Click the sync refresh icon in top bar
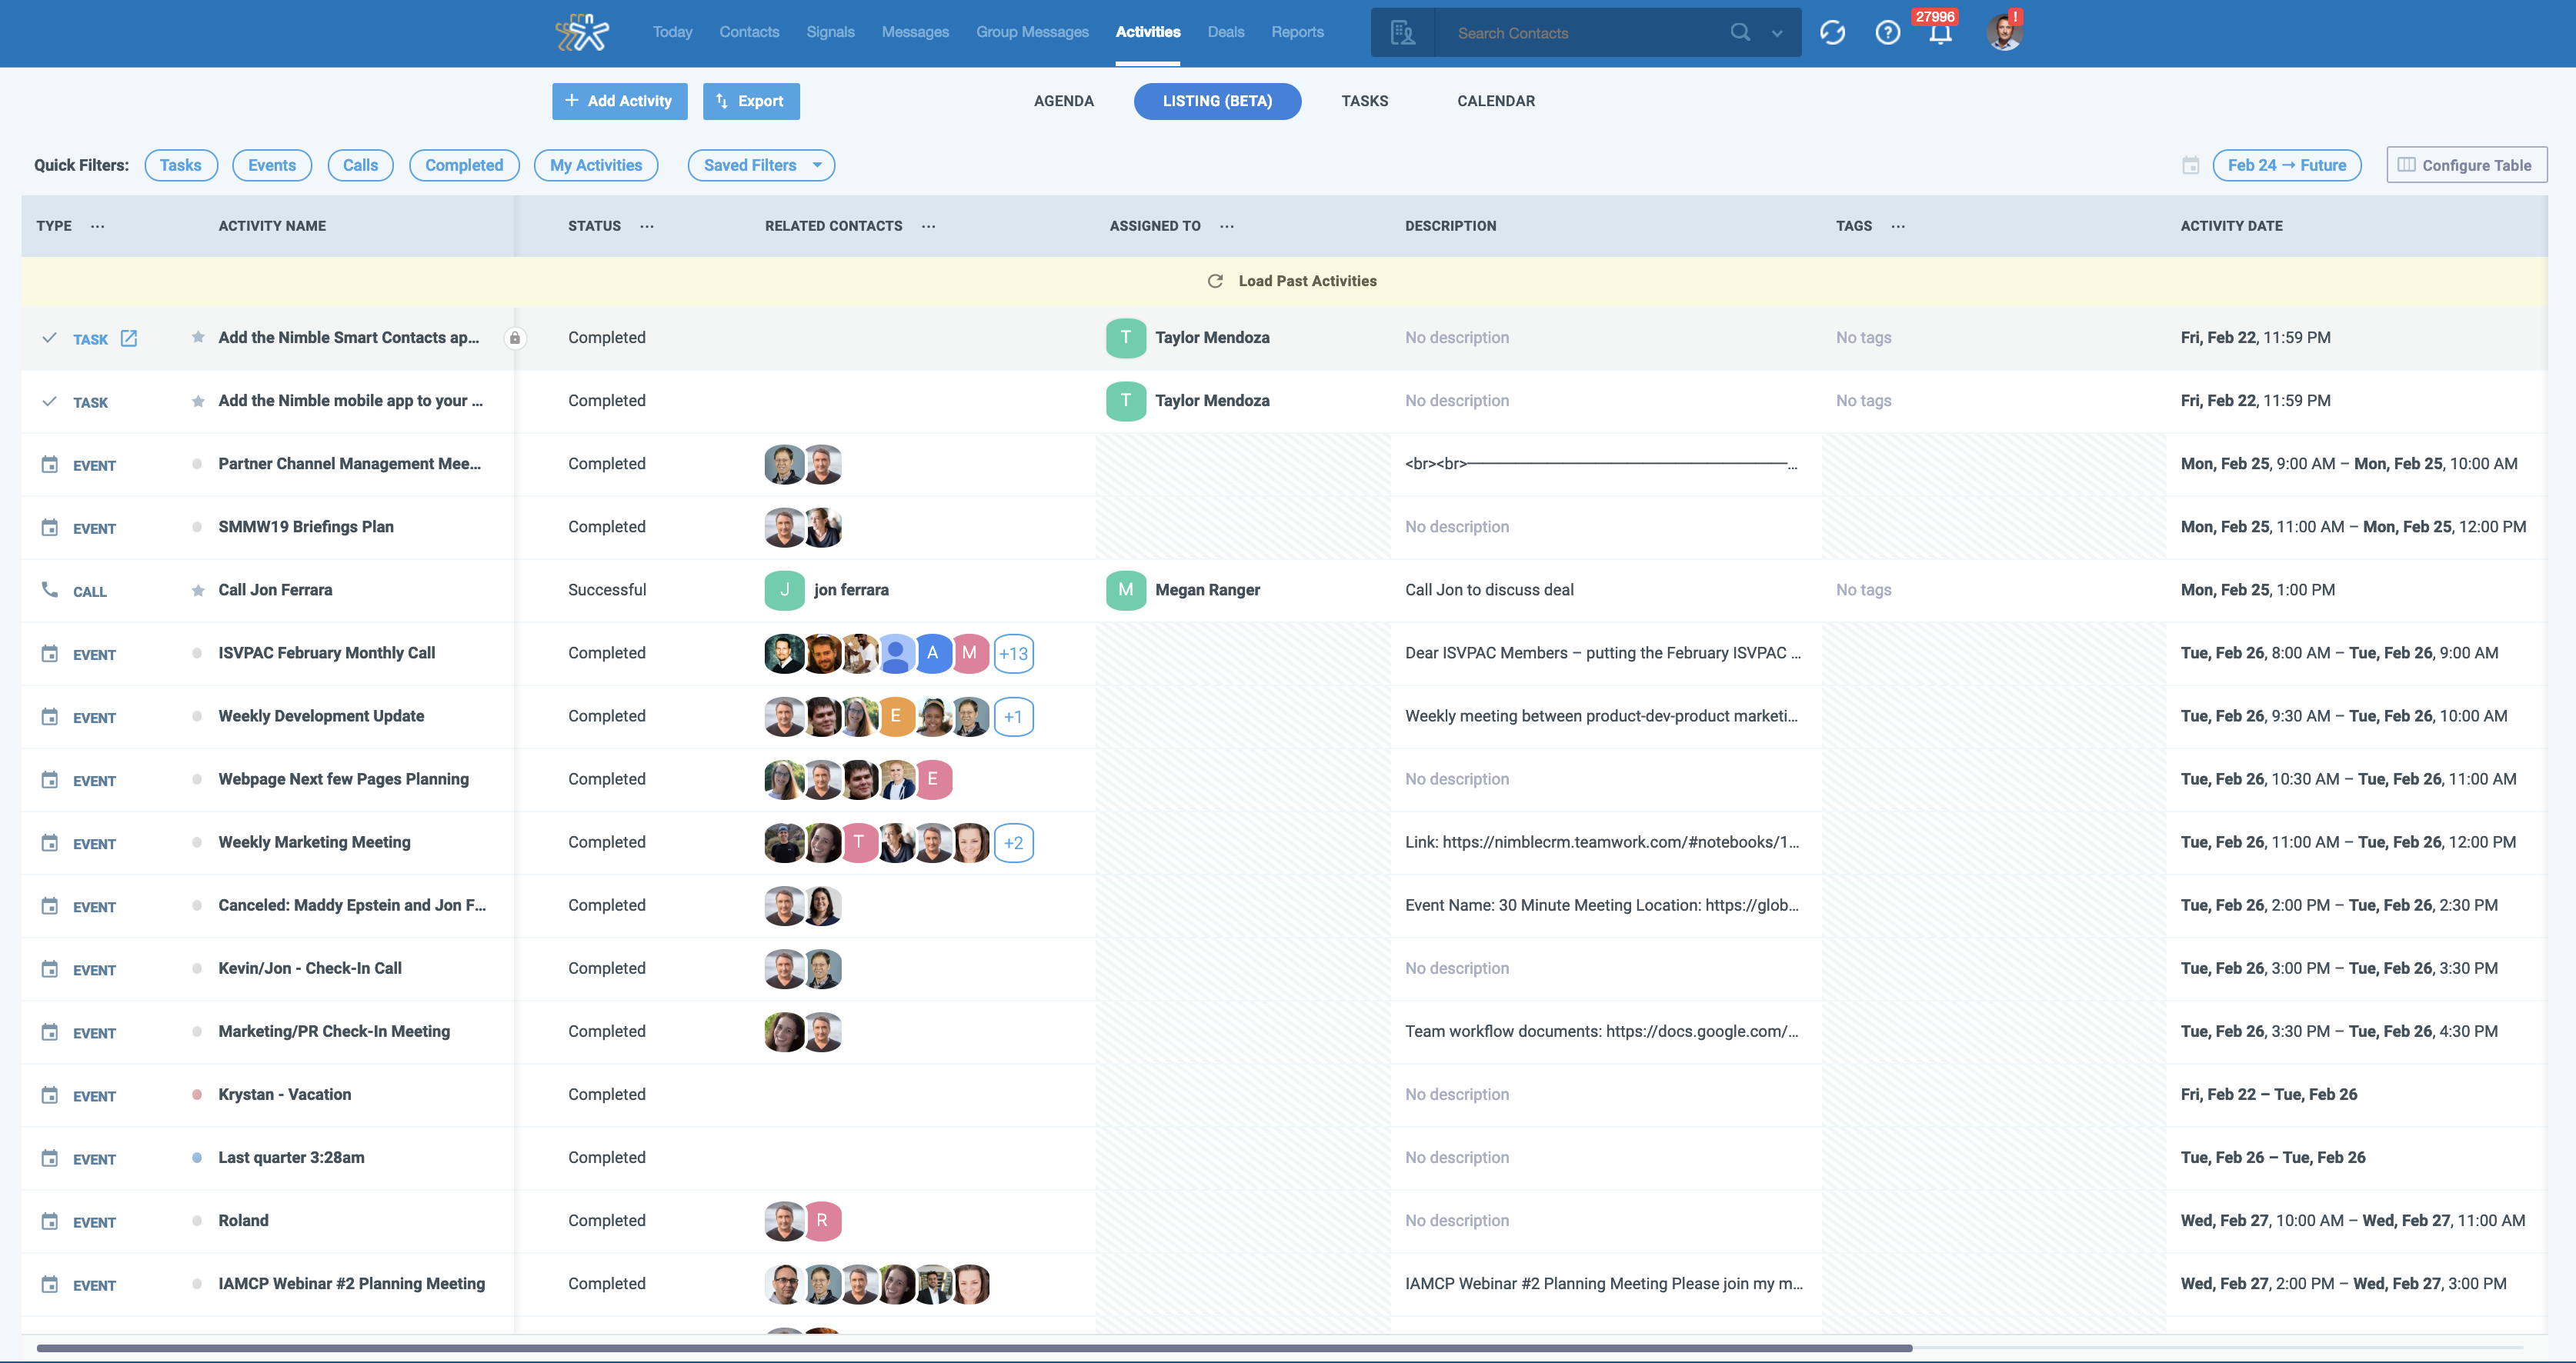The image size is (2576, 1363). tap(1834, 33)
